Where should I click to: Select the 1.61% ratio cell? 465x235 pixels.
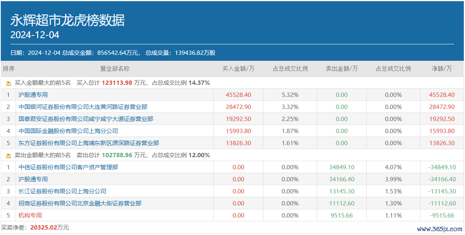click(290, 143)
